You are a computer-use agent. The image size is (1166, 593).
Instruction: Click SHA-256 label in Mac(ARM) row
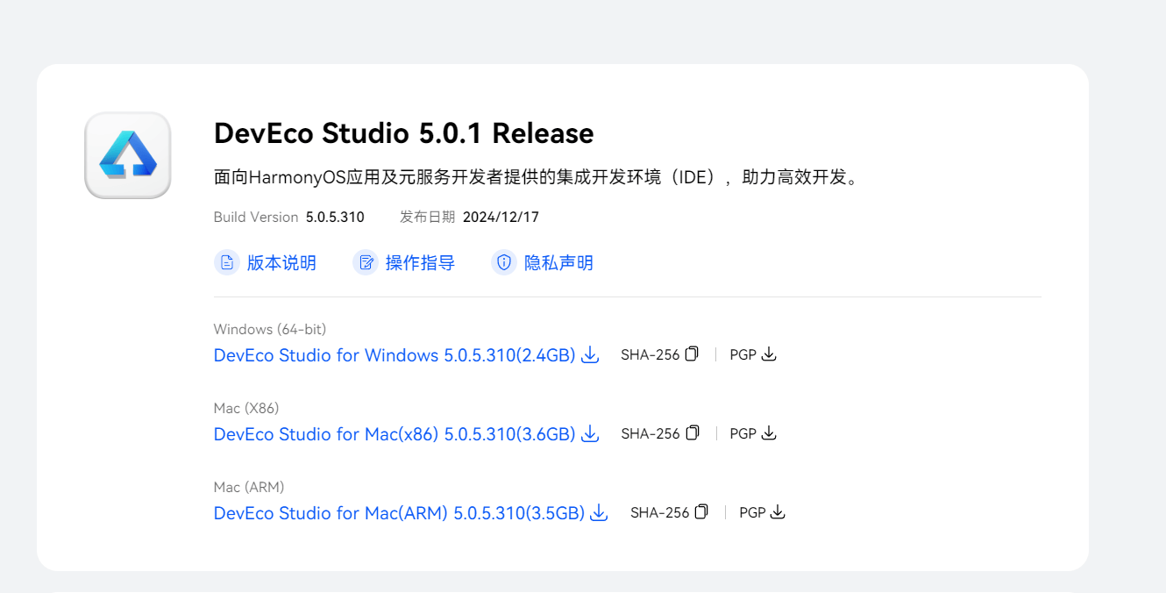660,513
